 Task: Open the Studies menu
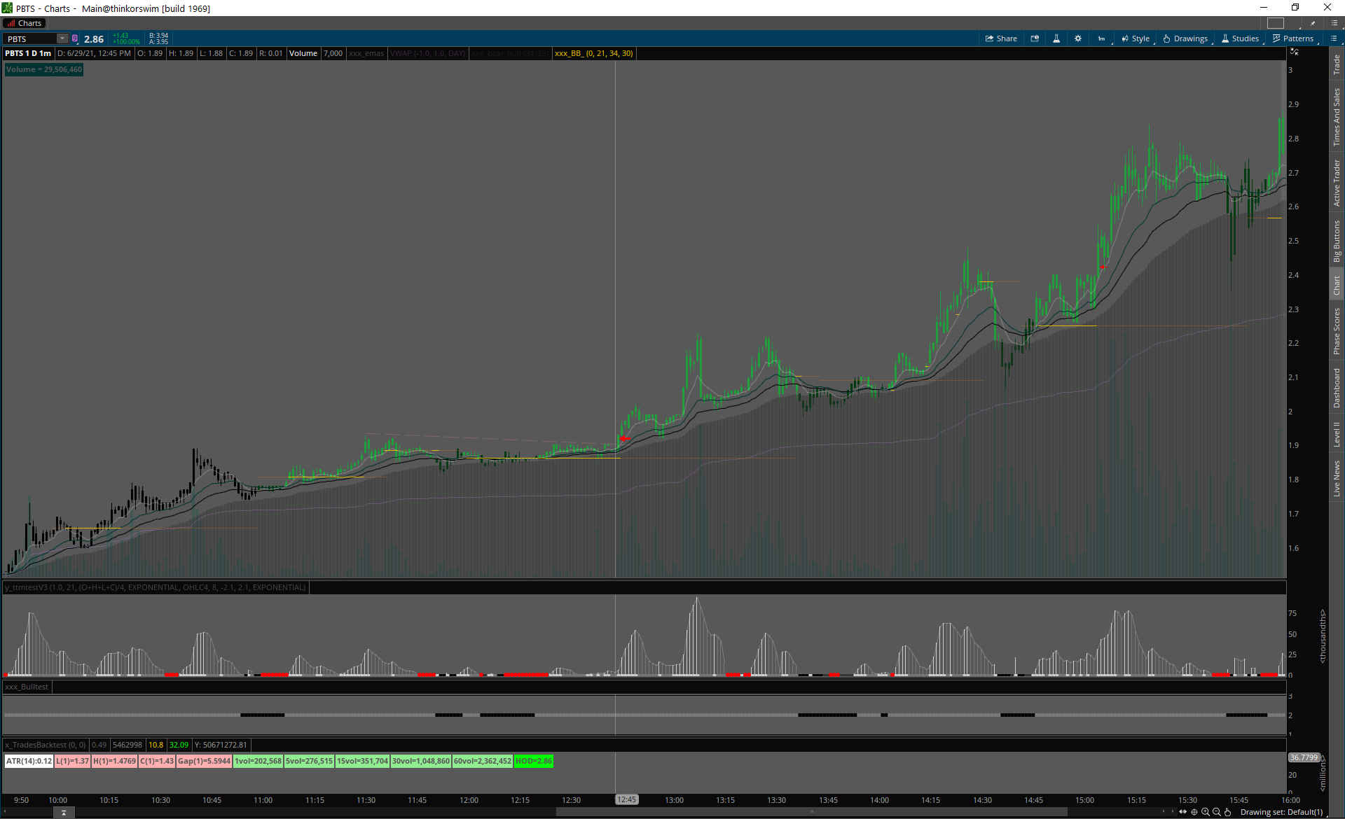coord(1241,38)
